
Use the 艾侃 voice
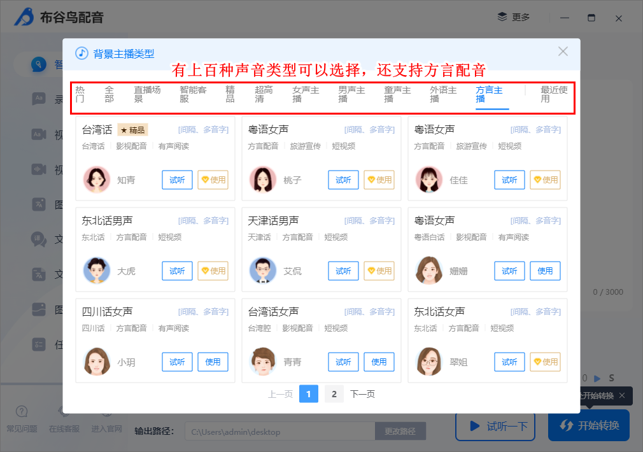coord(379,271)
